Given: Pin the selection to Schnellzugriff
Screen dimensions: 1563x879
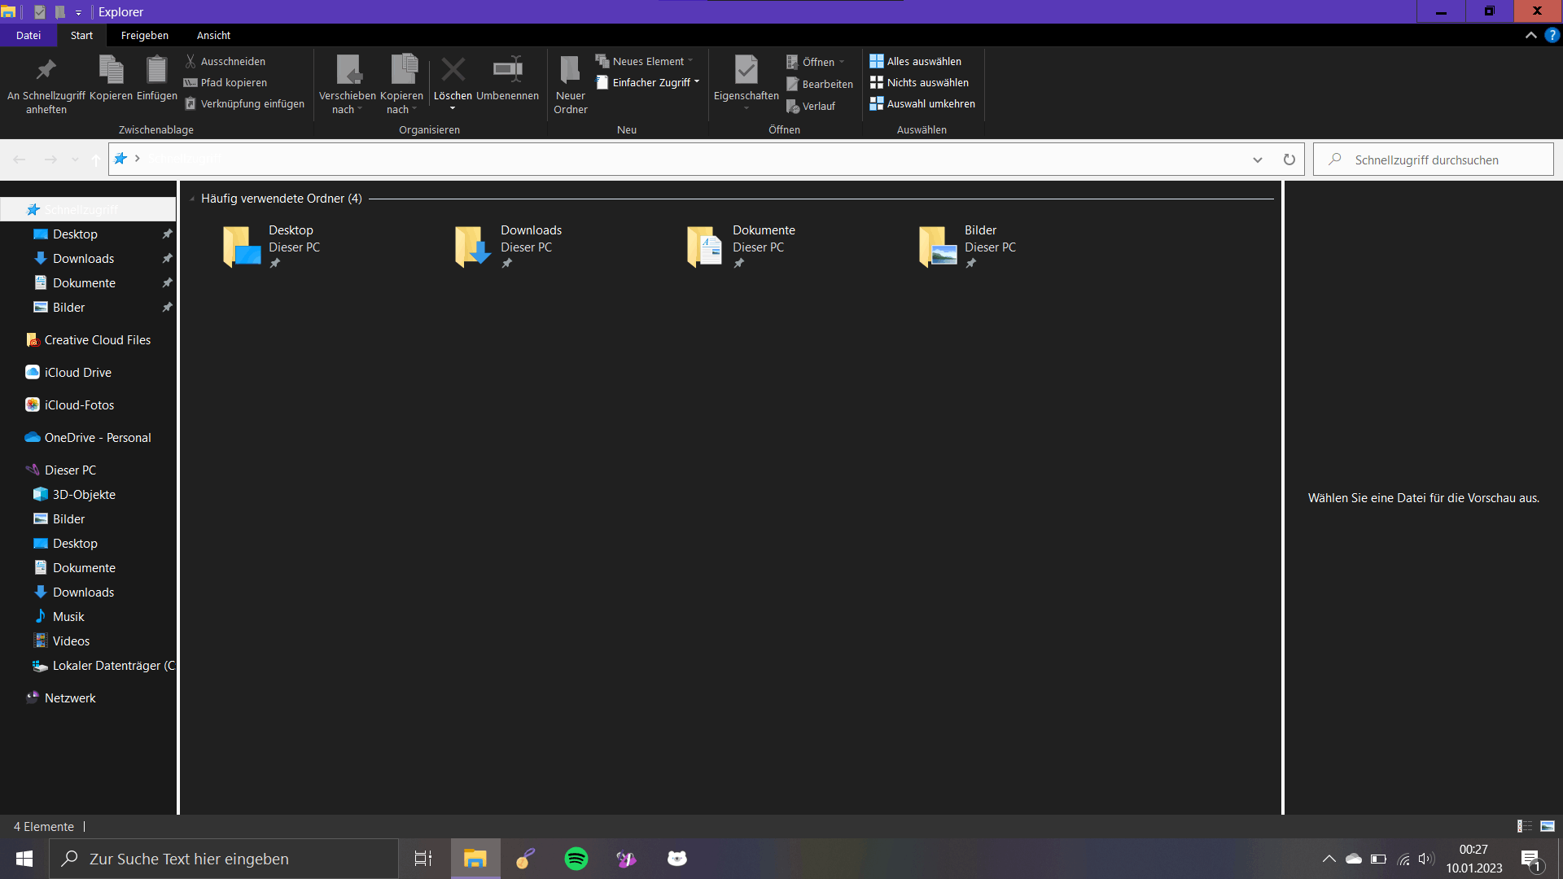Looking at the screenshot, I should pyautogui.click(x=46, y=84).
